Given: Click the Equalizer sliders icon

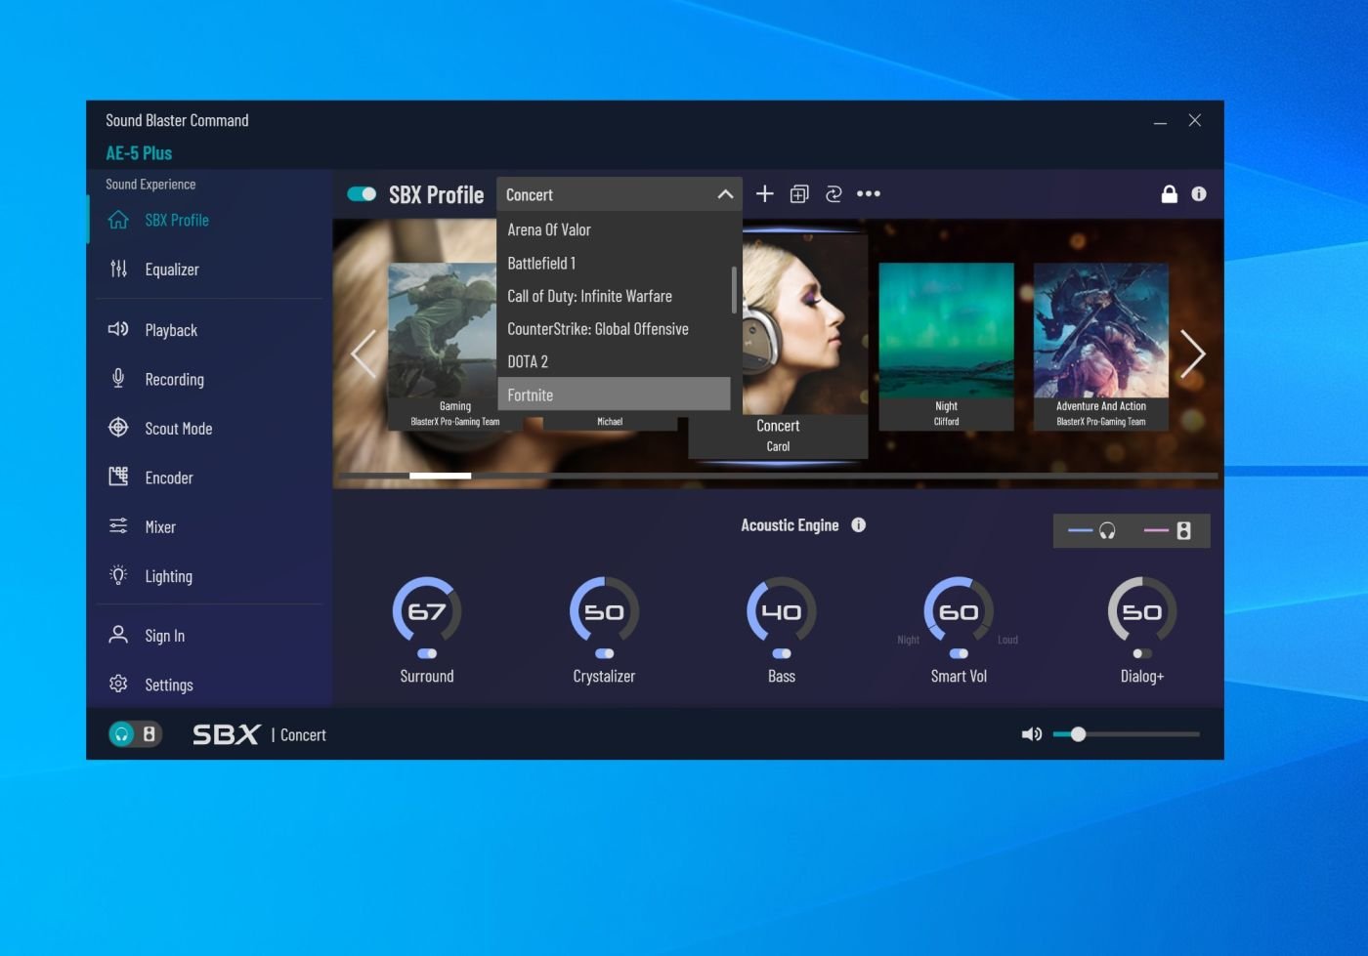Looking at the screenshot, I should tap(118, 269).
